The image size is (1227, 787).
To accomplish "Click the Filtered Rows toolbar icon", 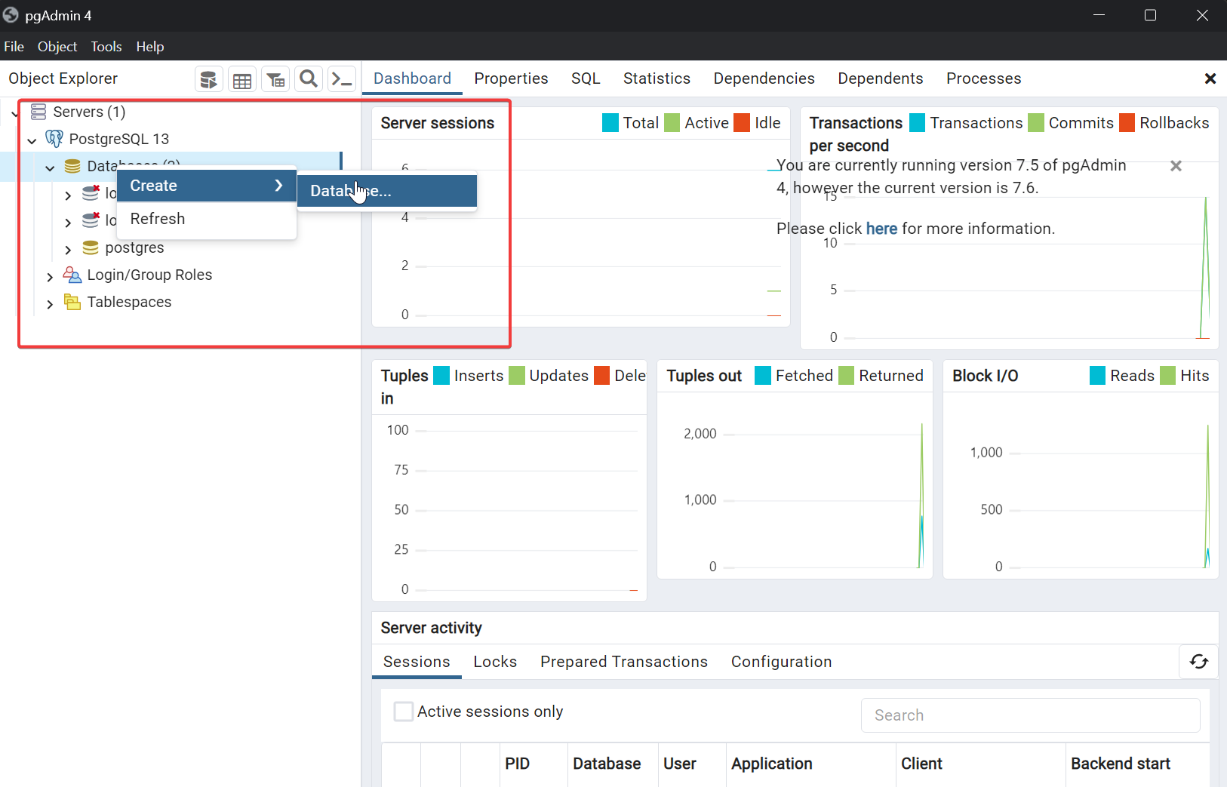I will 275,79.
